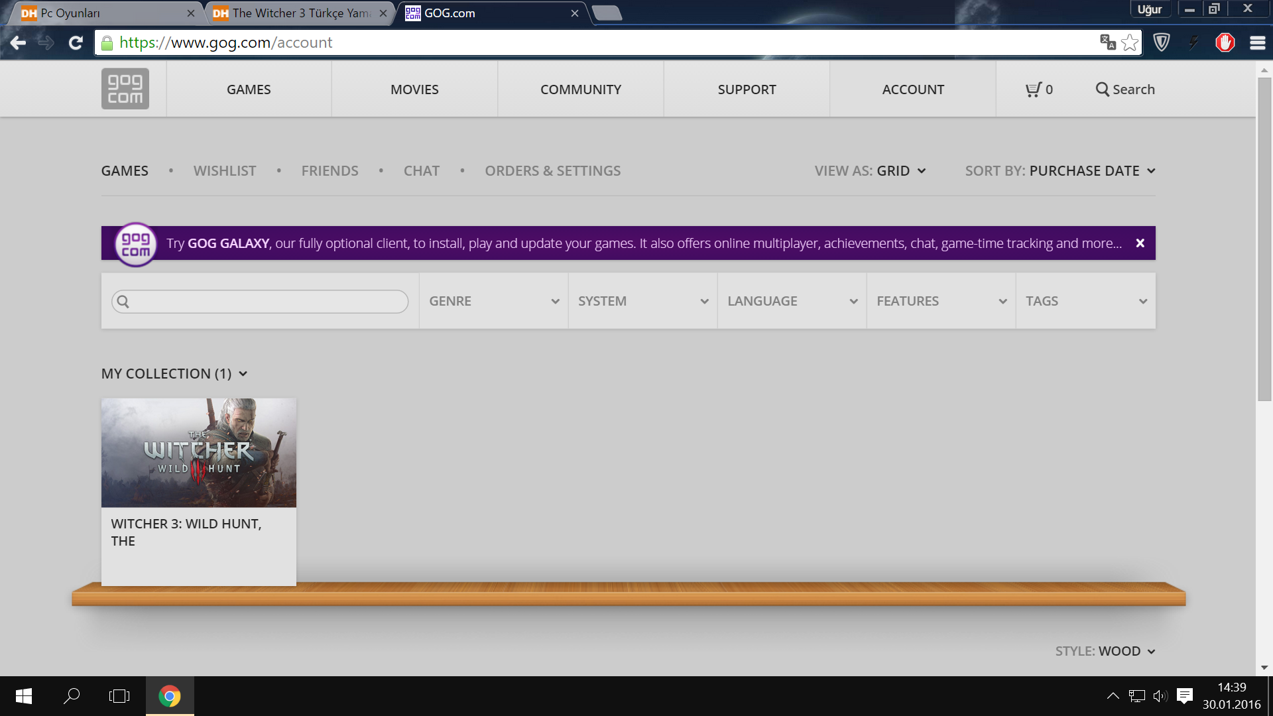This screenshot has width=1273, height=716.
Task: Click the Uğur profile button
Action: coord(1150,9)
